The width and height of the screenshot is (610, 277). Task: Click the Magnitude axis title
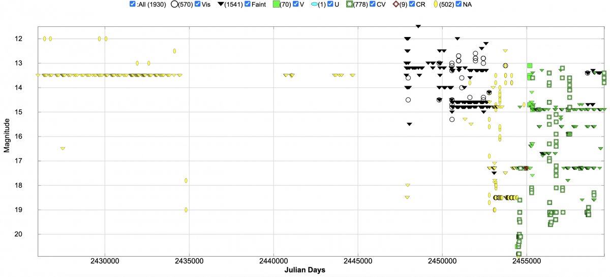pos(7,135)
